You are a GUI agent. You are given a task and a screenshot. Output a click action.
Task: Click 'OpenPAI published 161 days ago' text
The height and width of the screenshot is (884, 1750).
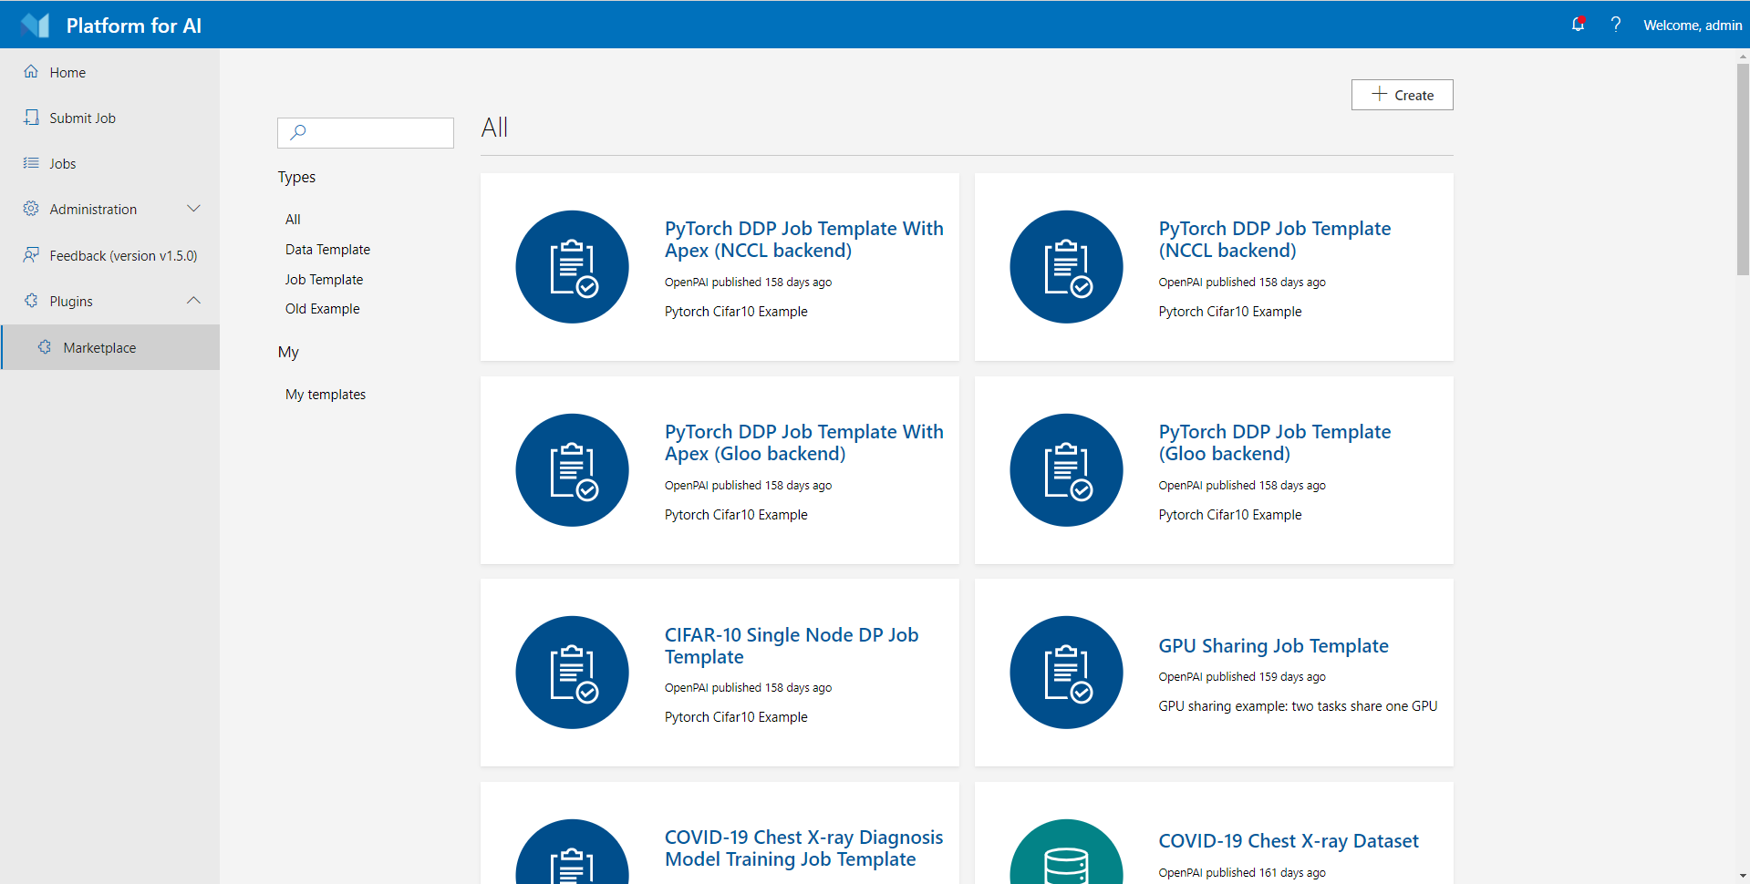pos(1241,873)
